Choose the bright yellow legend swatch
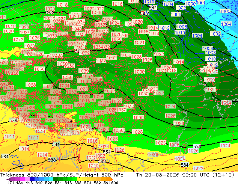The height and width of the screenshot is (184, 238). (80, 179)
